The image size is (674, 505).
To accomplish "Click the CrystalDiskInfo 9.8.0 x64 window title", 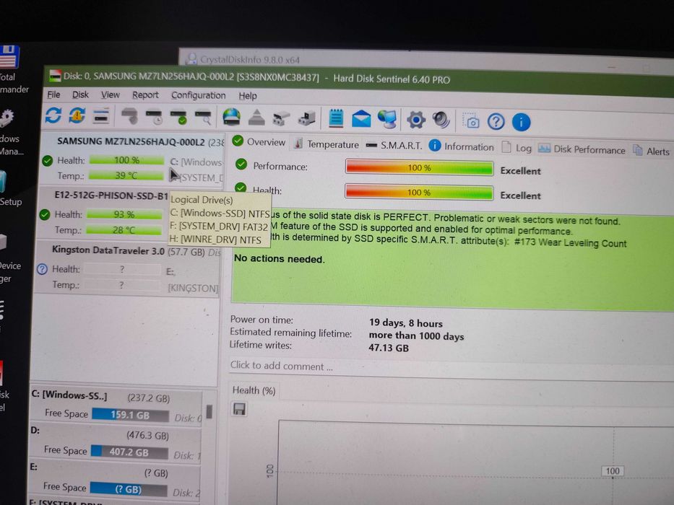I will click(250, 60).
